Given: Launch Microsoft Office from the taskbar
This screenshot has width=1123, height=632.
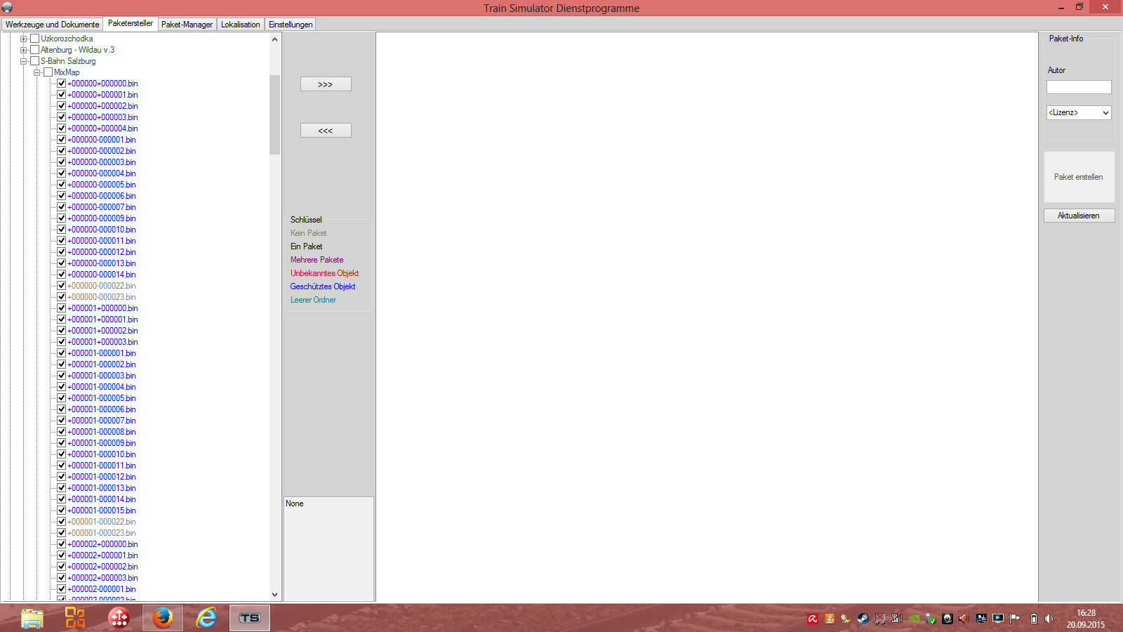Looking at the screenshot, I should [75, 618].
